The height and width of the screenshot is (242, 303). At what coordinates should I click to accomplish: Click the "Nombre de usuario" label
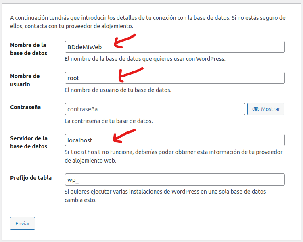coord(25,80)
